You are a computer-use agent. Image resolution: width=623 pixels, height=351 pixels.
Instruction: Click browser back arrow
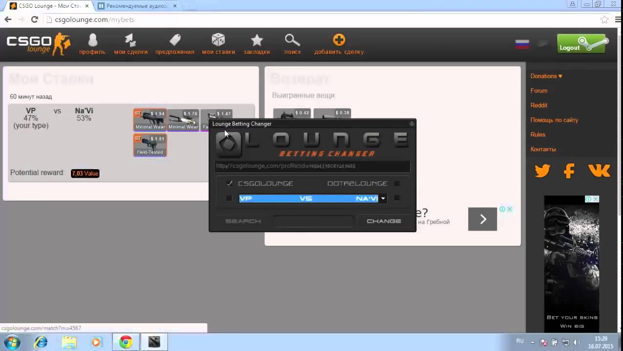[8, 19]
